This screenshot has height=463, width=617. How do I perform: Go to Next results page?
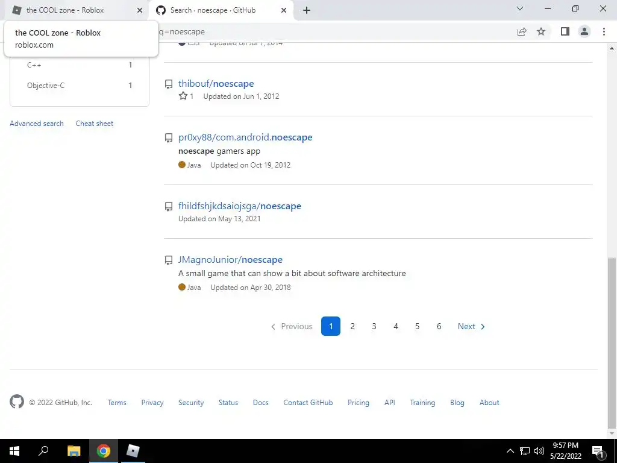point(471,326)
